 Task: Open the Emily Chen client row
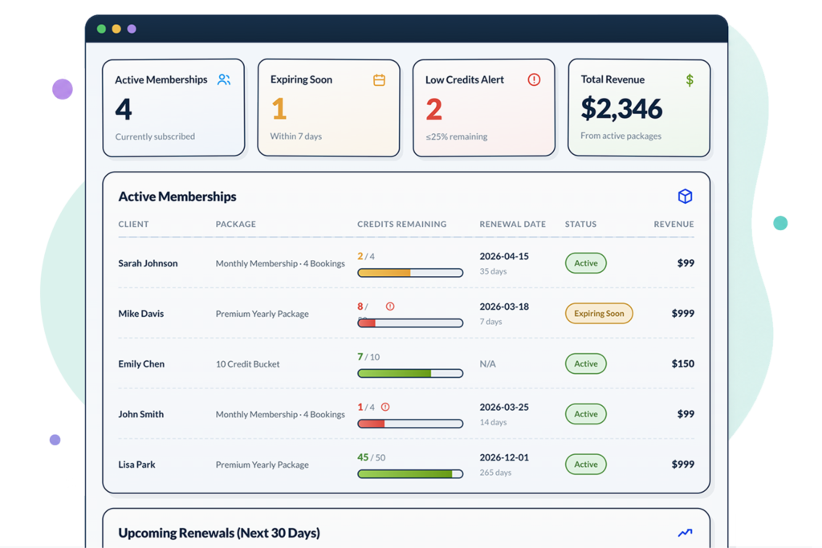[x=406, y=363]
